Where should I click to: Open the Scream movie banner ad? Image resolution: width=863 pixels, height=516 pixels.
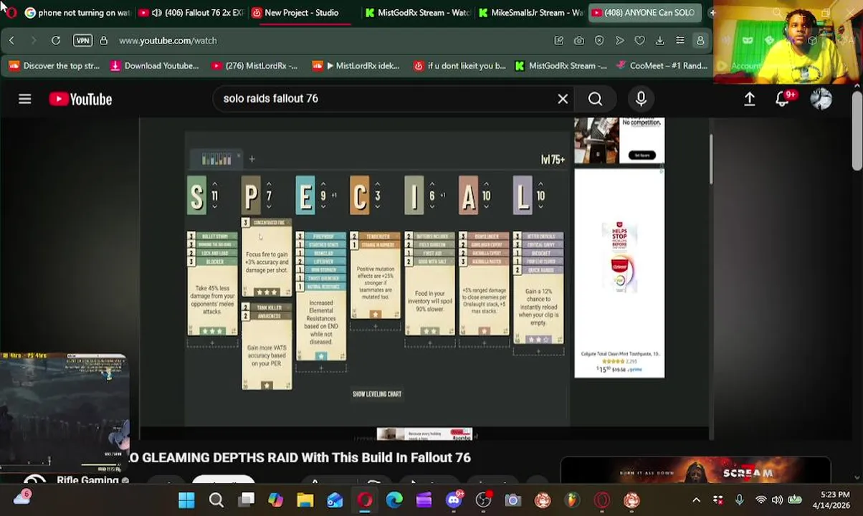pos(695,471)
